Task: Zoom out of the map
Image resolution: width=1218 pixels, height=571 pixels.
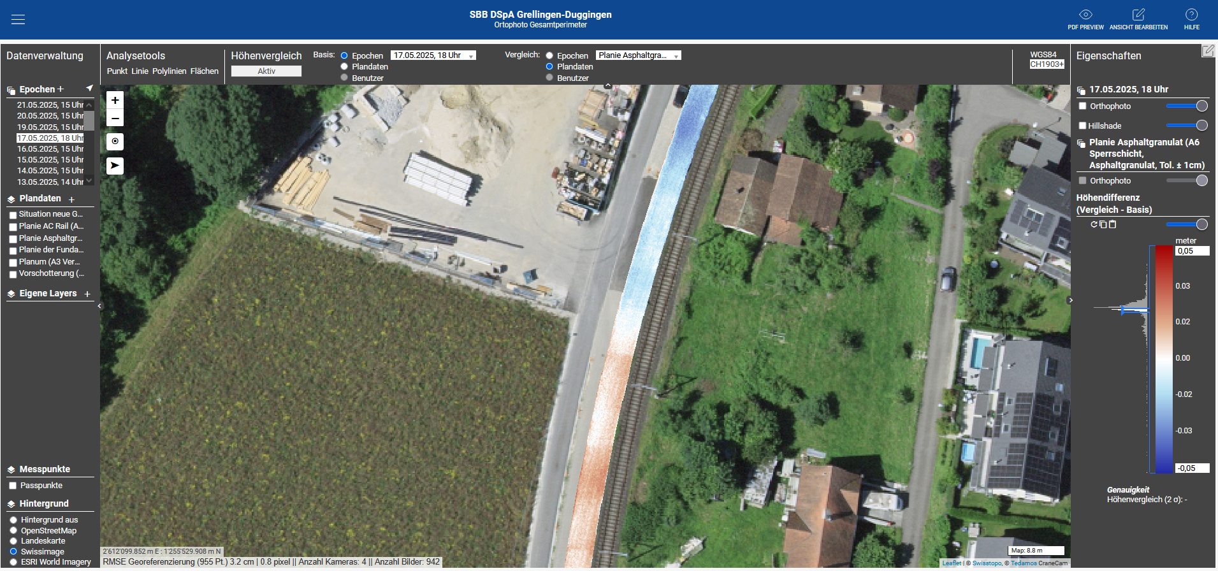Action: coord(115,118)
